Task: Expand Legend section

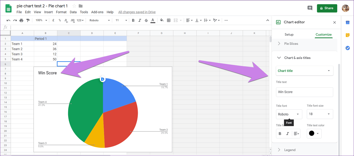Action: [304, 150]
